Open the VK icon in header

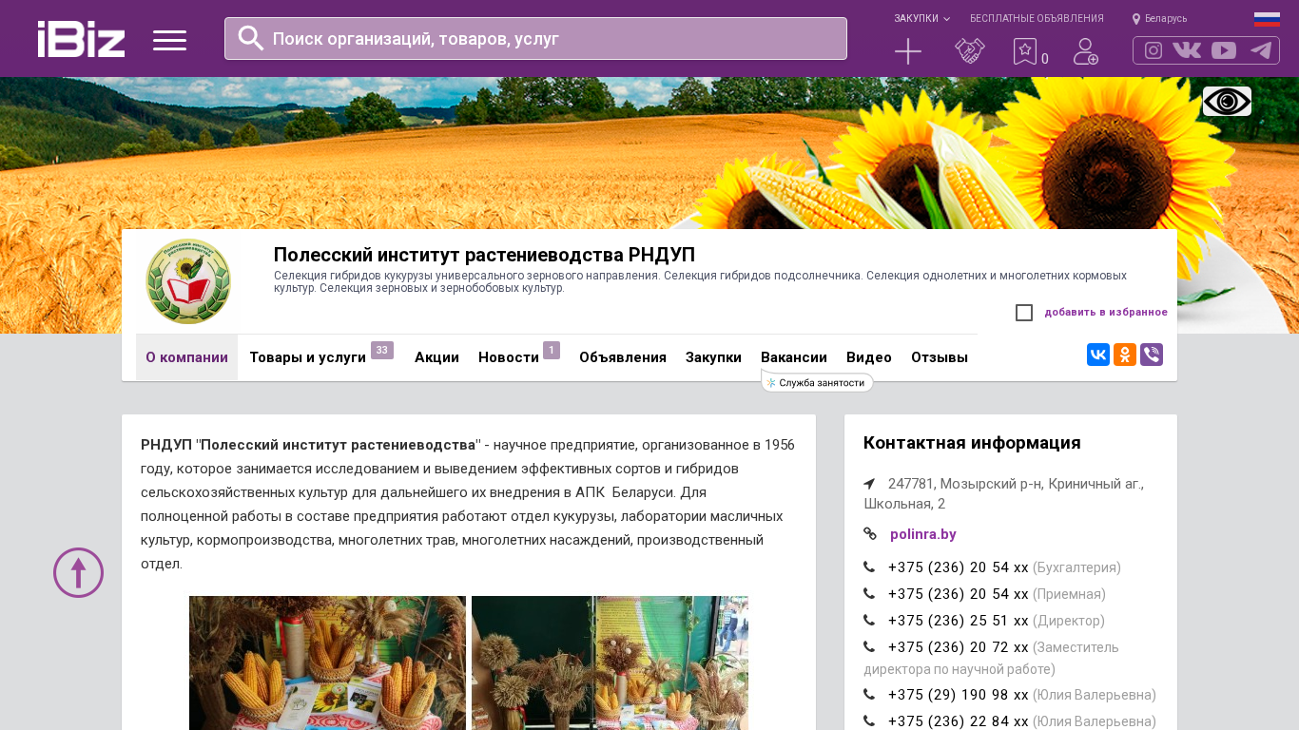pyautogui.click(x=1187, y=50)
